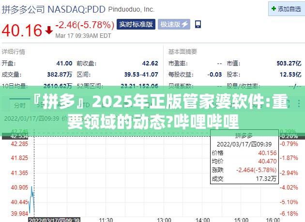
Task: Click the green plus icon in 添加自选
Action: click(x=274, y=9)
